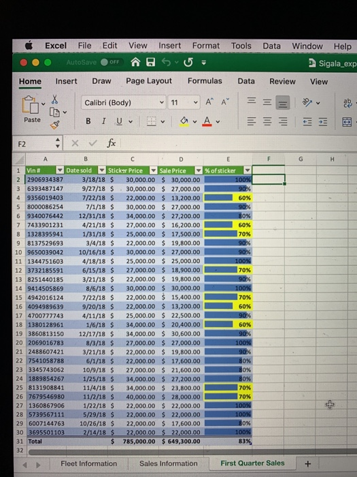This screenshot has height=477, width=357.
Task: Align text right
Action: [x=283, y=122]
